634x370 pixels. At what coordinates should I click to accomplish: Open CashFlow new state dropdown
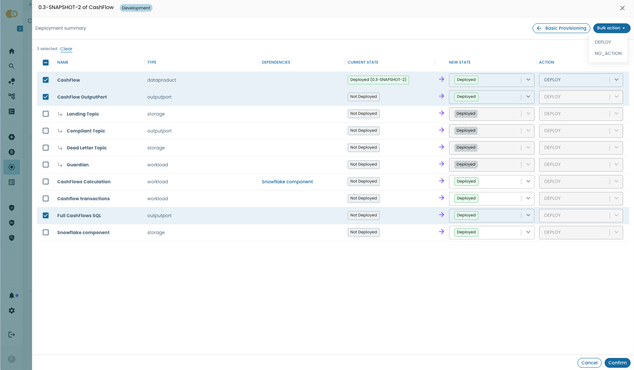point(492,80)
